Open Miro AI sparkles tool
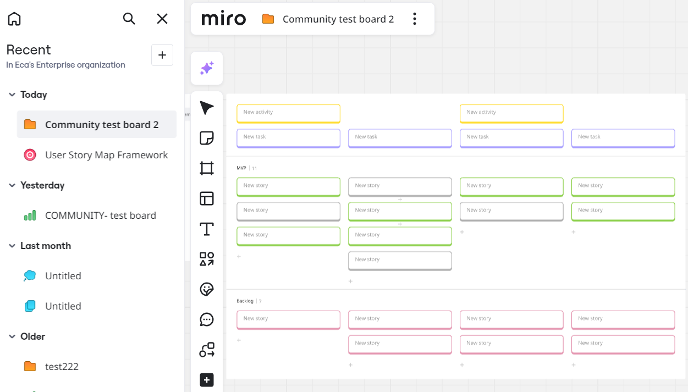The image size is (688, 392). pyautogui.click(x=207, y=68)
